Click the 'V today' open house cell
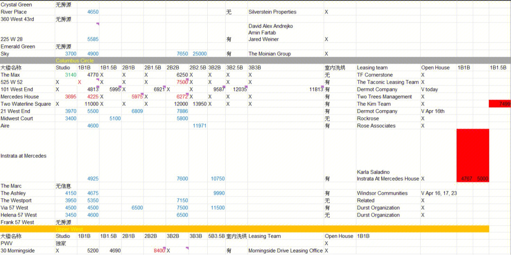This screenshot has width=511, height=255. pyautogui.click(x=430, y=89)
